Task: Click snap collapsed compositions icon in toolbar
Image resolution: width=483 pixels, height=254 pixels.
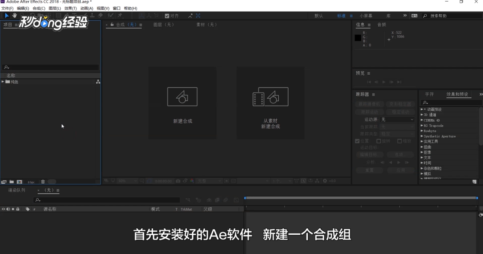Action: coord(198,16)
